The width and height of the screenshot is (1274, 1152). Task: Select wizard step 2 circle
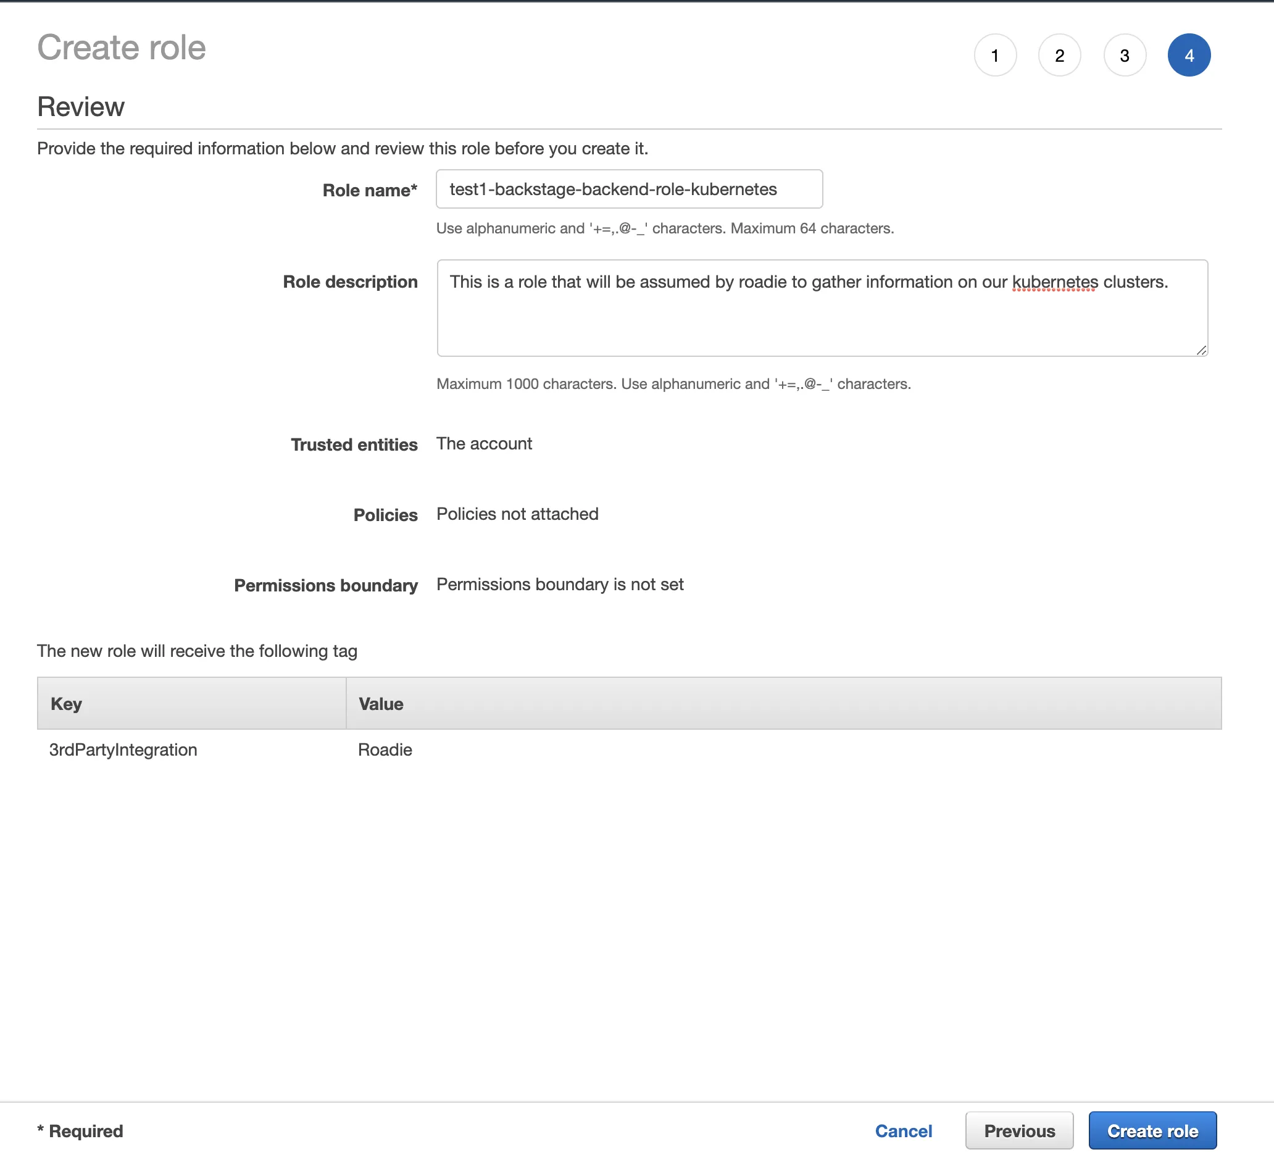coord(1060,55)
